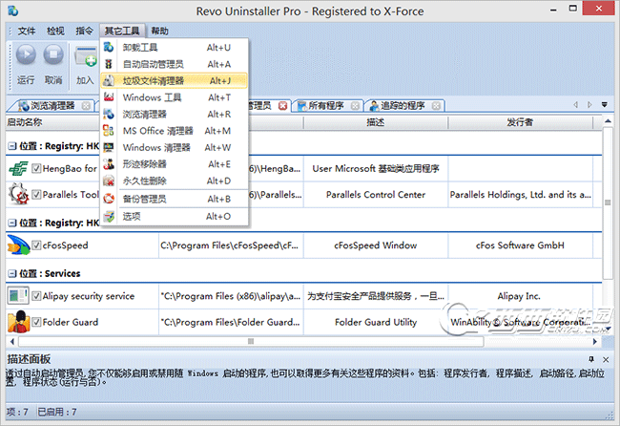Collapse the 位置: Services group

[10, 273]
